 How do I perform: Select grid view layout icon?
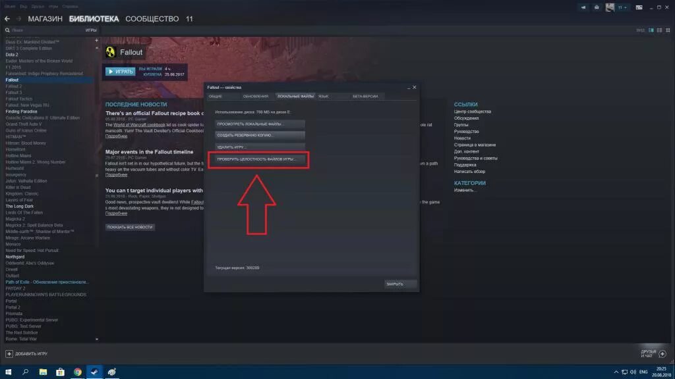pos(668,30)
